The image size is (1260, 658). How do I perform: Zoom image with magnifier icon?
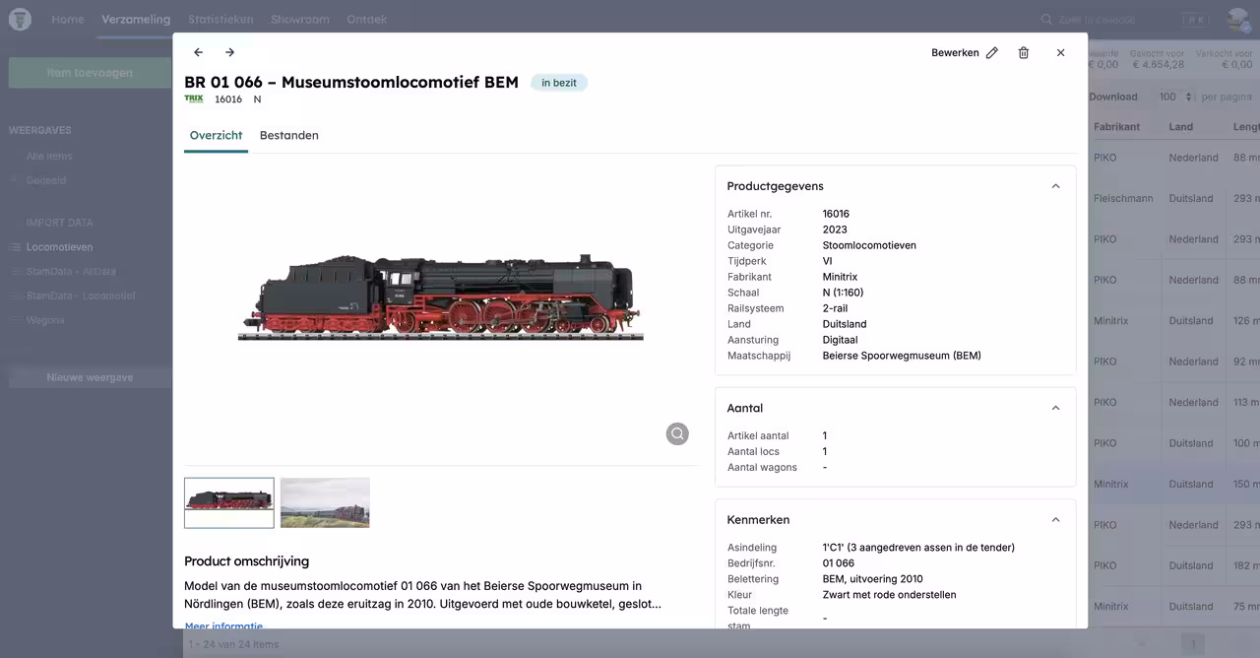tap(677, 433)
